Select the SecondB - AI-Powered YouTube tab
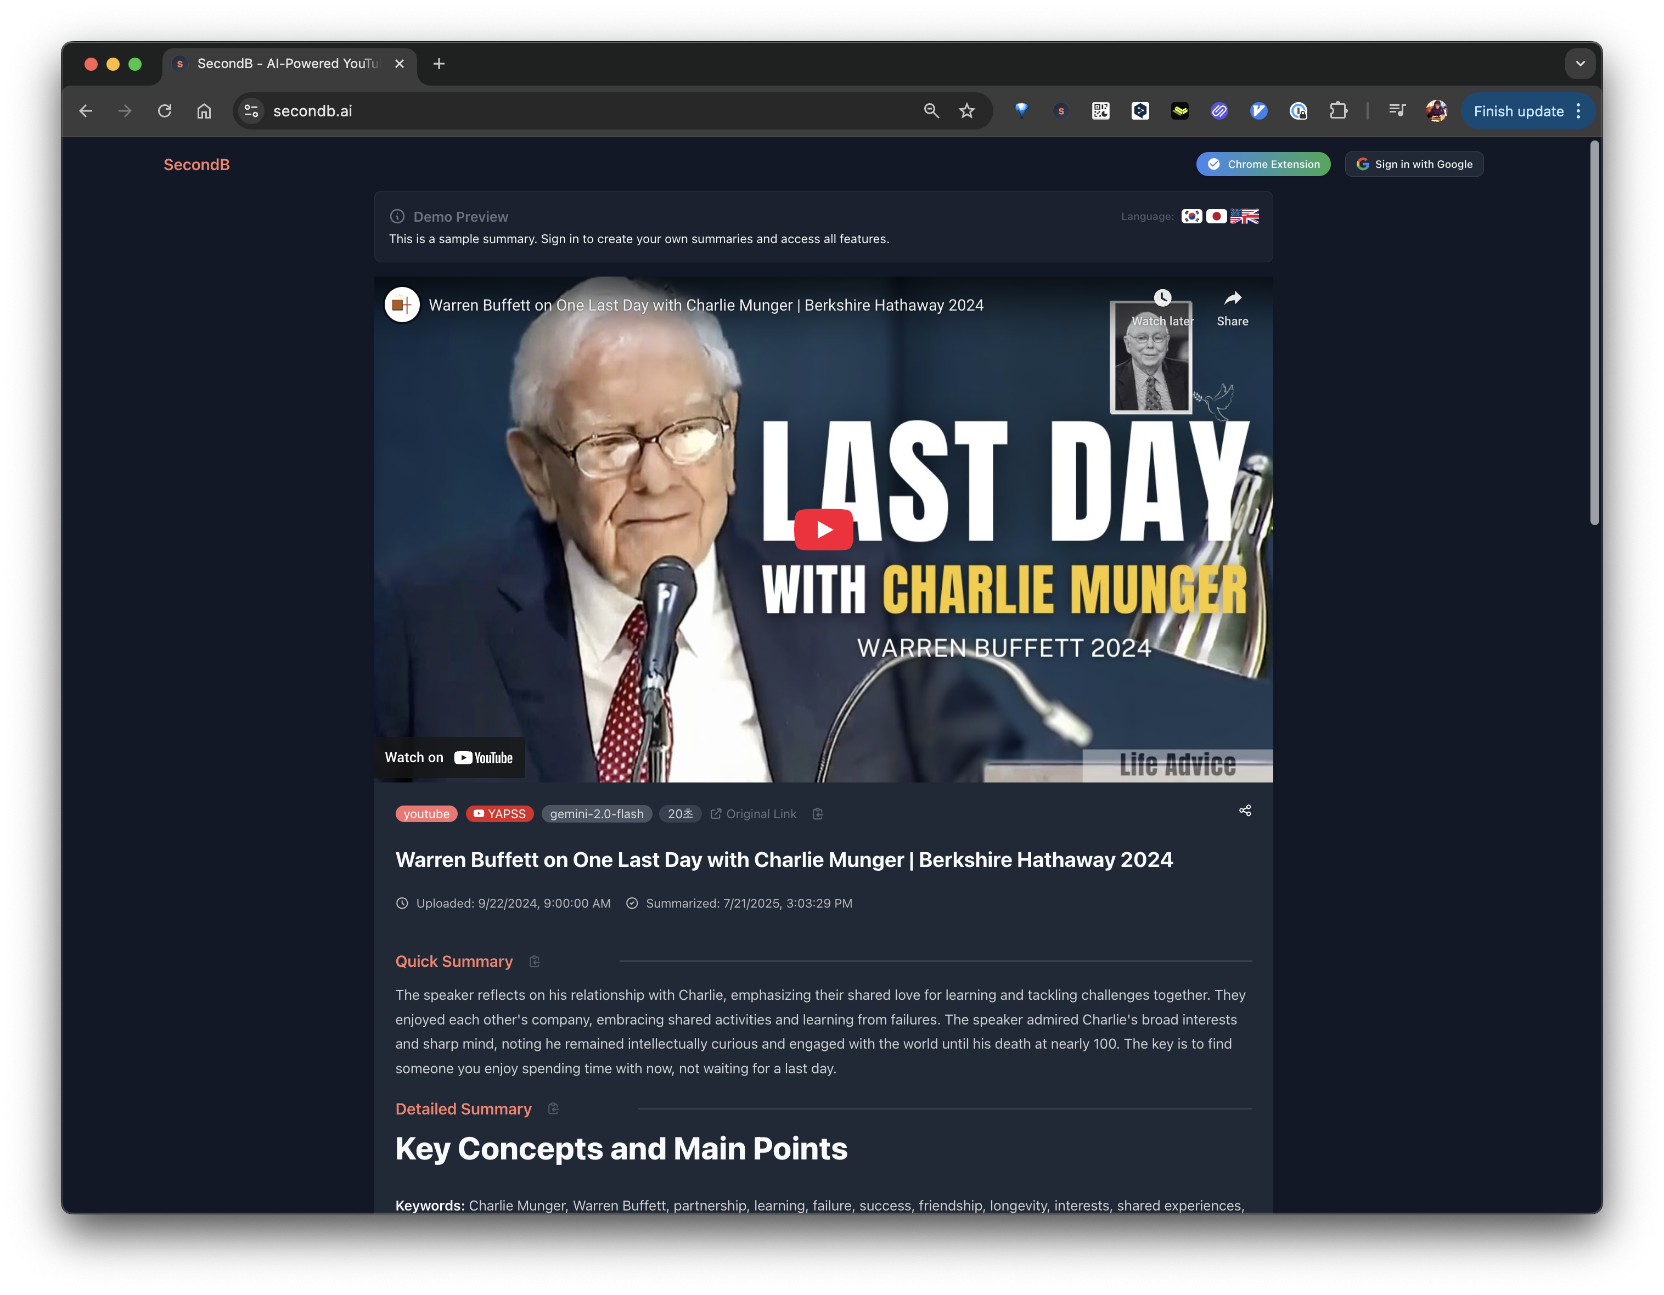1664x1295 pixels. click(x=289, y=64)
